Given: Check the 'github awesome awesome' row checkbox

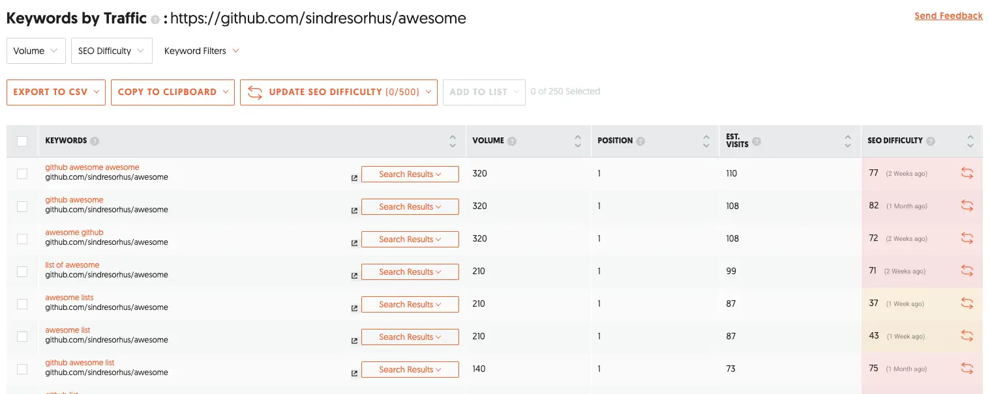Looking at the screenshot, I should click(22, 173).
